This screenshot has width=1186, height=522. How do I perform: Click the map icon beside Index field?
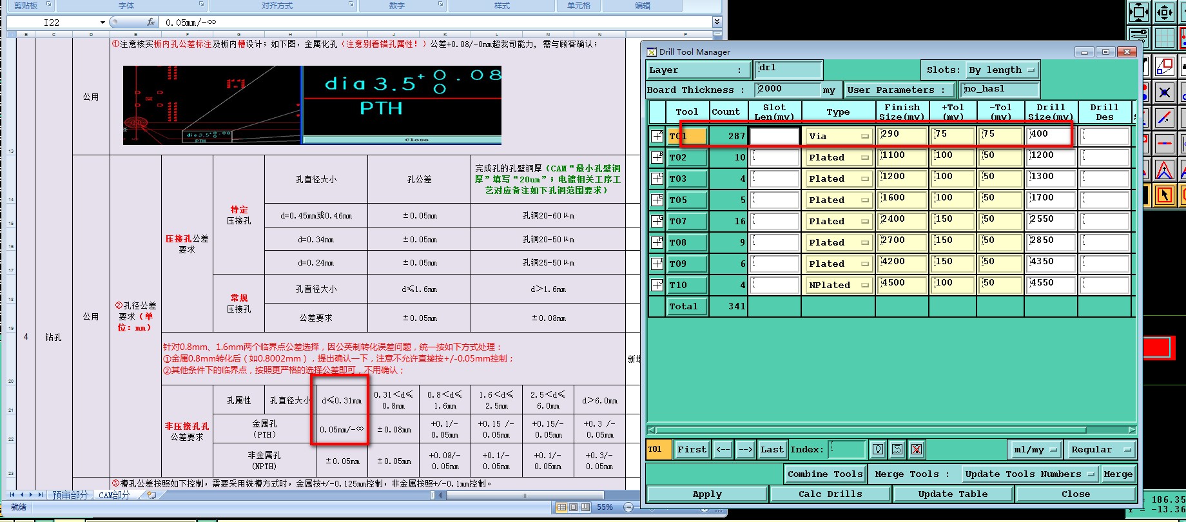click(897, 449)
